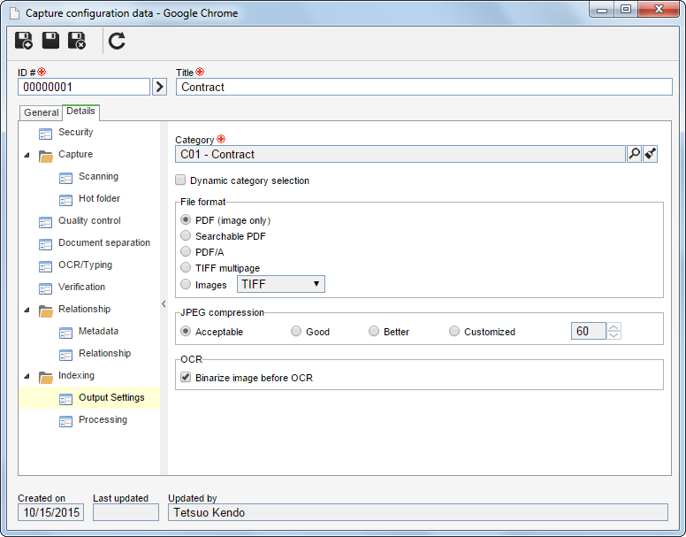Switch to the General tab
686x537 pixels.
[x=42, y=112]
